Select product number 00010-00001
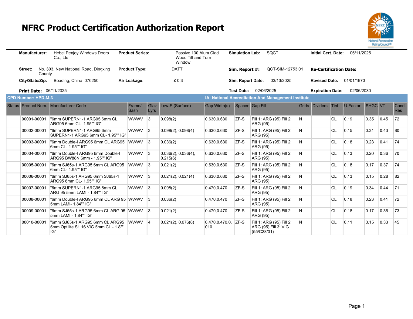The image size is (413, 319). [34, 222]
